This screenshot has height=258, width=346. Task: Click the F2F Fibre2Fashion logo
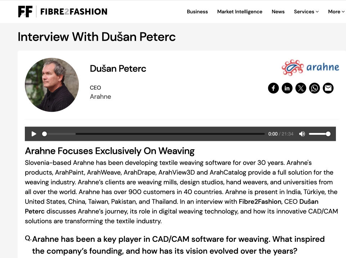pos(25,12)
